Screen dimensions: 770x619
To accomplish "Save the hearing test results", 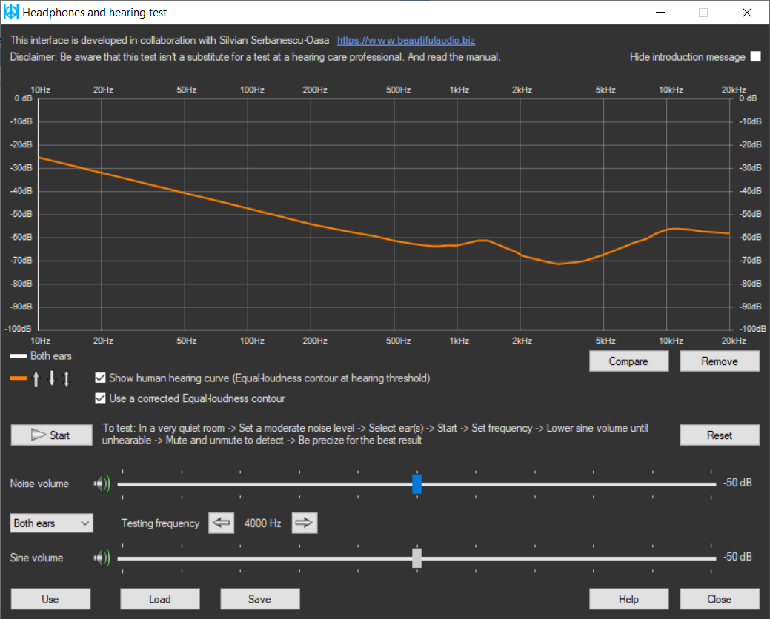I will [x=259, y=598].
